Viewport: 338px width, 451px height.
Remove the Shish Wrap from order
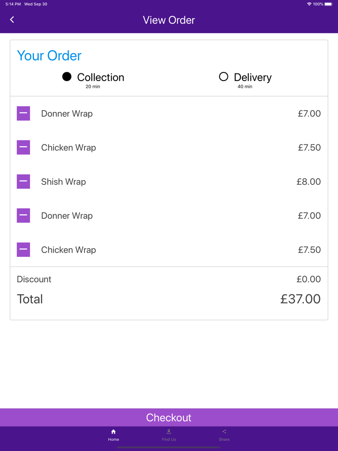pos(23,182)
